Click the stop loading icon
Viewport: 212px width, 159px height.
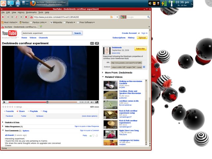click(x=21, y=17)
